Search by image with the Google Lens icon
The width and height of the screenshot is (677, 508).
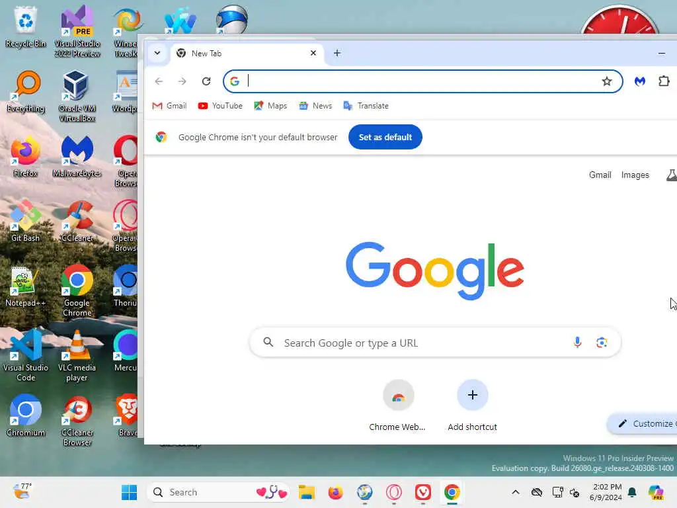click(x=602, y=343)
